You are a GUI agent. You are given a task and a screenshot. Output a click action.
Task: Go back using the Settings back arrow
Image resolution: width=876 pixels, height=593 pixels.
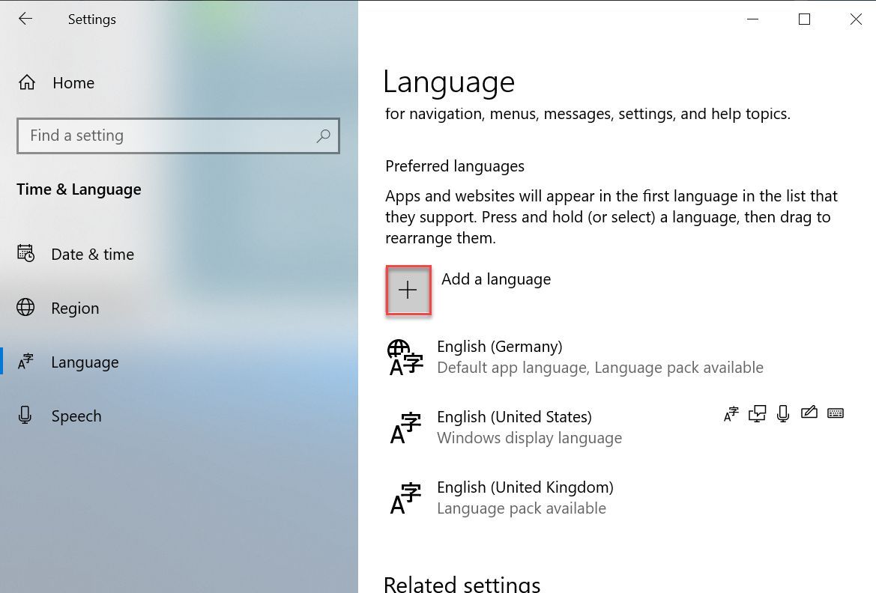pyautogui.click(x=25, y=19)
